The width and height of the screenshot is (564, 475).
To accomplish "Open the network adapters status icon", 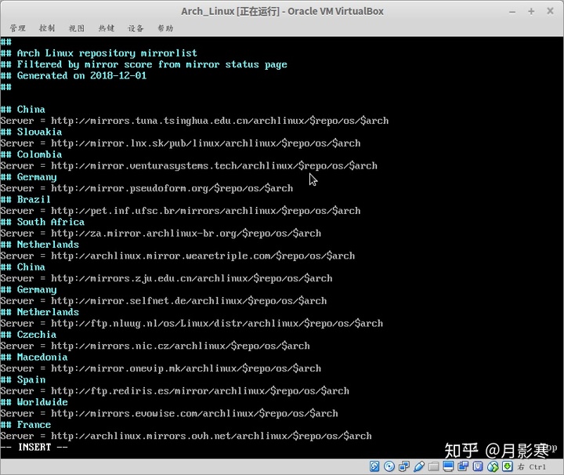I will 404,466.
